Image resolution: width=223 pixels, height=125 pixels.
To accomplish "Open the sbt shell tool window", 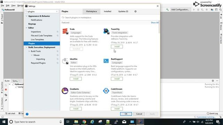I will tap(10, 114).
